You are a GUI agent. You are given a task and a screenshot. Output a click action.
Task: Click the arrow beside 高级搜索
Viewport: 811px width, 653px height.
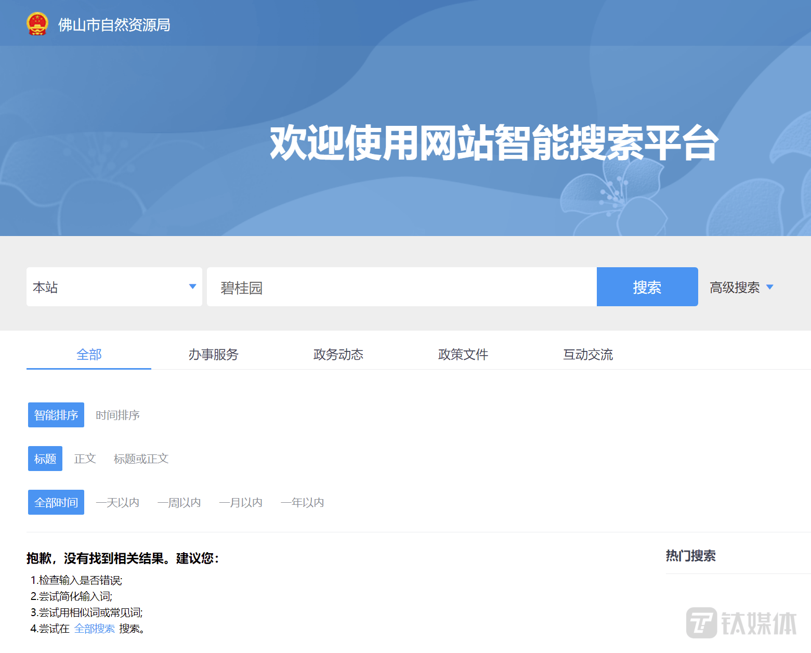click(x=770, y=287)
